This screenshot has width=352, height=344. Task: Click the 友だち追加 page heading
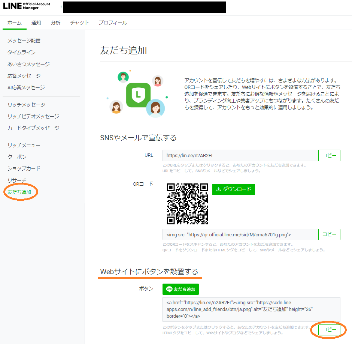click(123, 50)
